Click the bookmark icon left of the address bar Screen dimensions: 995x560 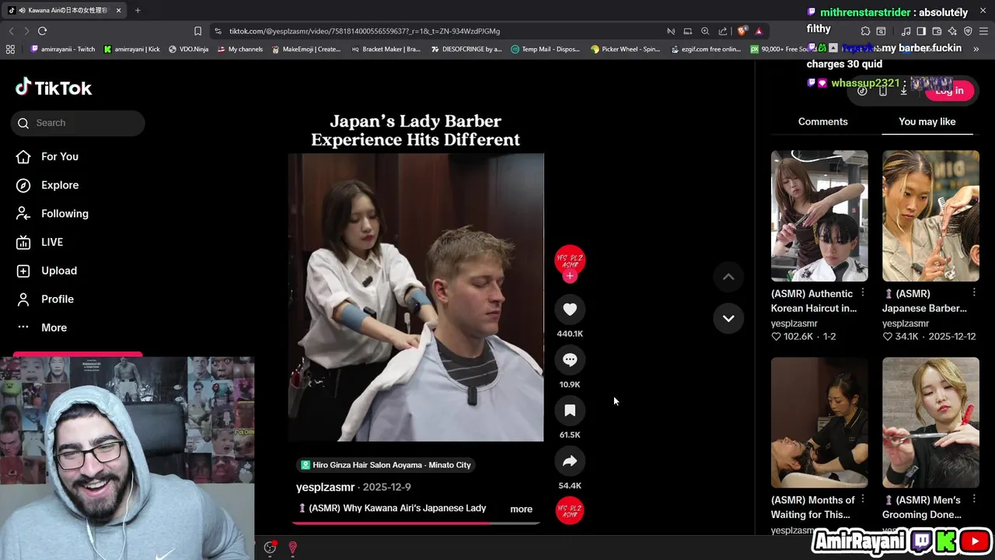pyautogui.click(x=197, y=31)
